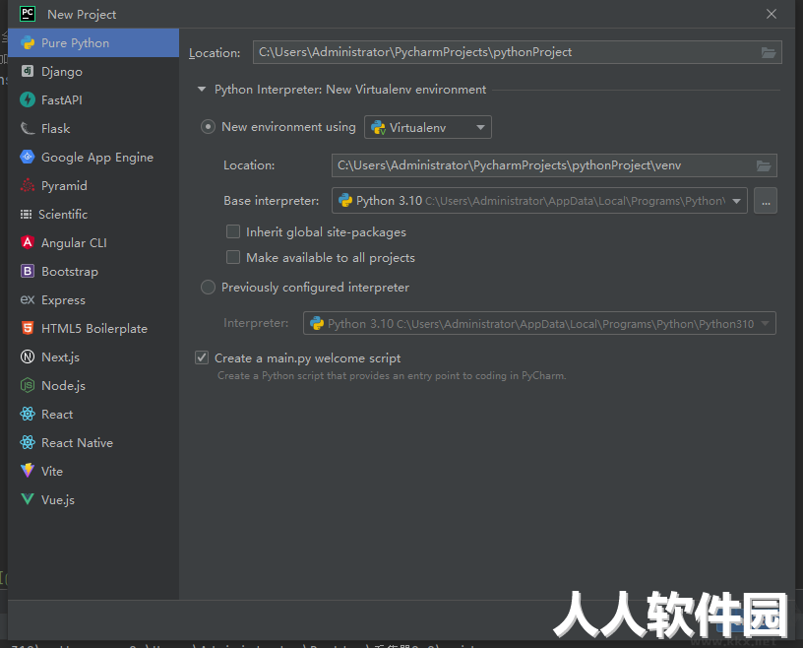Choose Django project type
803x648 pixels.
coord(93,71)
